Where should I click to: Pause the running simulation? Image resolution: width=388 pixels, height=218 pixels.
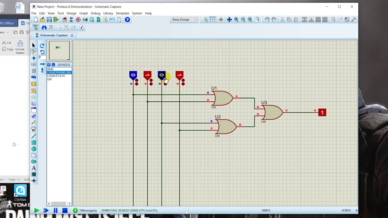[x=55, y=210]
